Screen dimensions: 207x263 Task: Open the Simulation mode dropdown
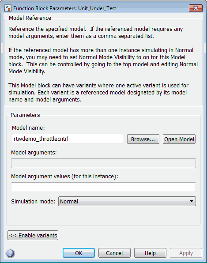point(127,201)
